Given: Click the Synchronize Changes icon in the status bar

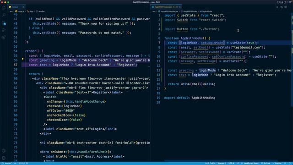Looking at the screenshot, I should (x=15, y=163).
